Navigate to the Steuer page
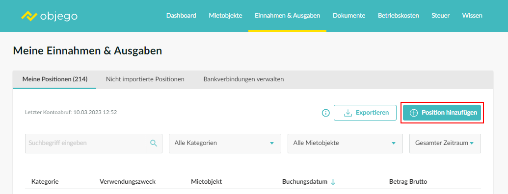 440,16
